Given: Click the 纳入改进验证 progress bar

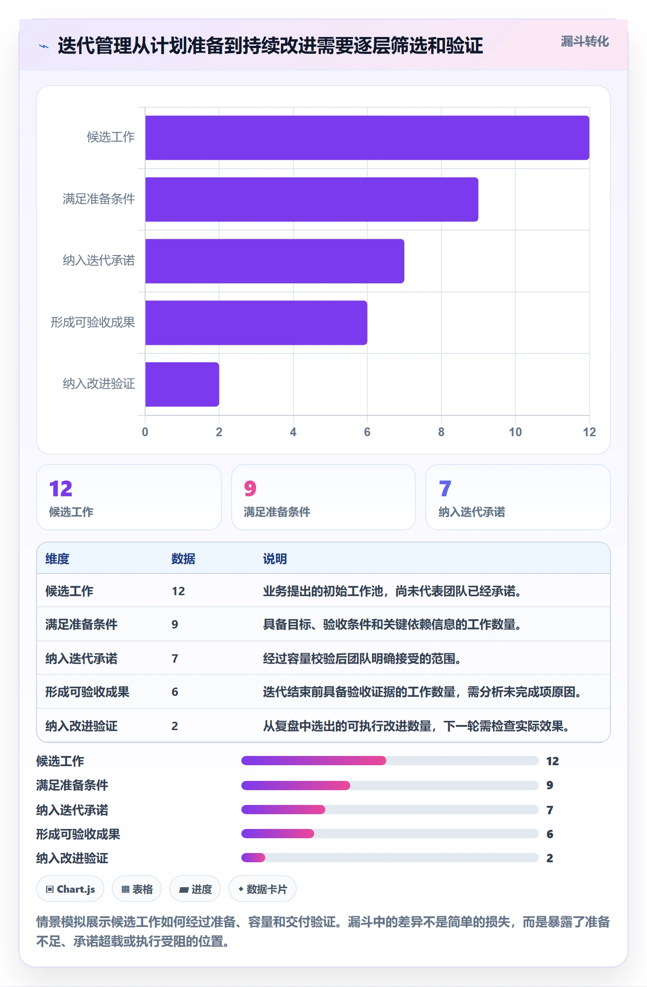Looking at the screenshot, I should pos(390,858).
